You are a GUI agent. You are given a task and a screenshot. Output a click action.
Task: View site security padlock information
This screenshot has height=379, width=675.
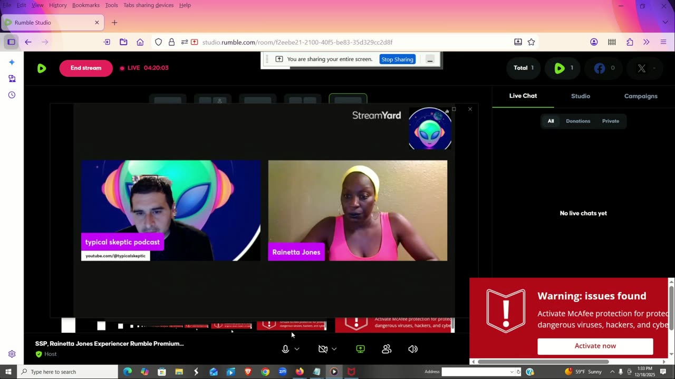click(x=171, y=42)
